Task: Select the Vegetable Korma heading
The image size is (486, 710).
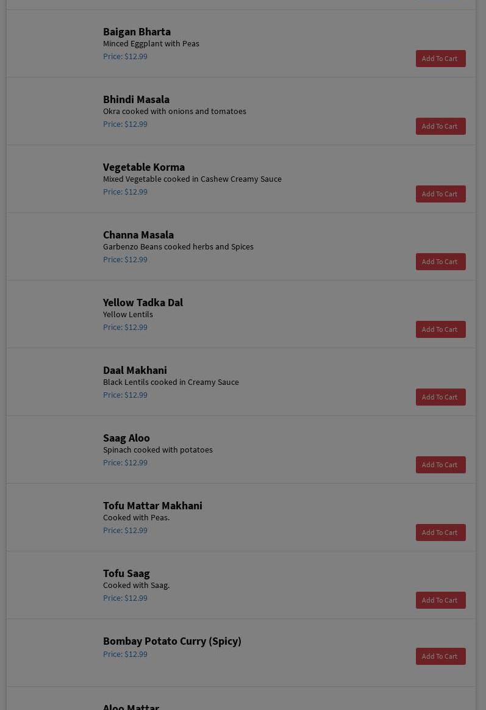Action: (143, 167)
